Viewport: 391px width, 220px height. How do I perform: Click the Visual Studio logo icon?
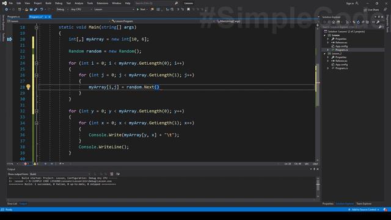tap(4, 3)
